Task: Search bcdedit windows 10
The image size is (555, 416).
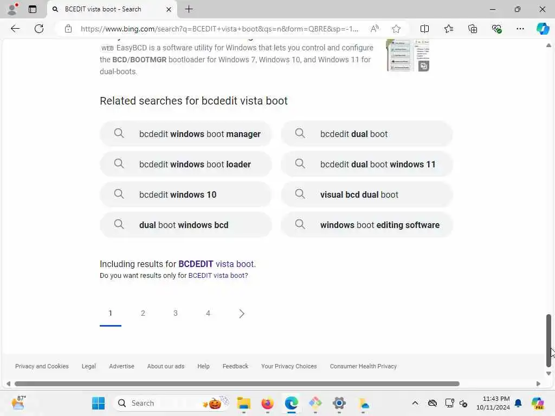Action: [x=186, y=194]
